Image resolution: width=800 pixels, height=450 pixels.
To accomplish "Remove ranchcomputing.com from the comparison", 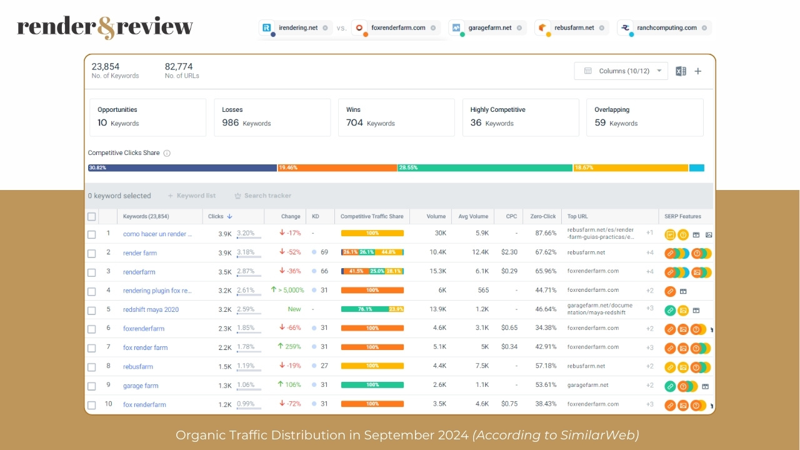I will (704, 28).
